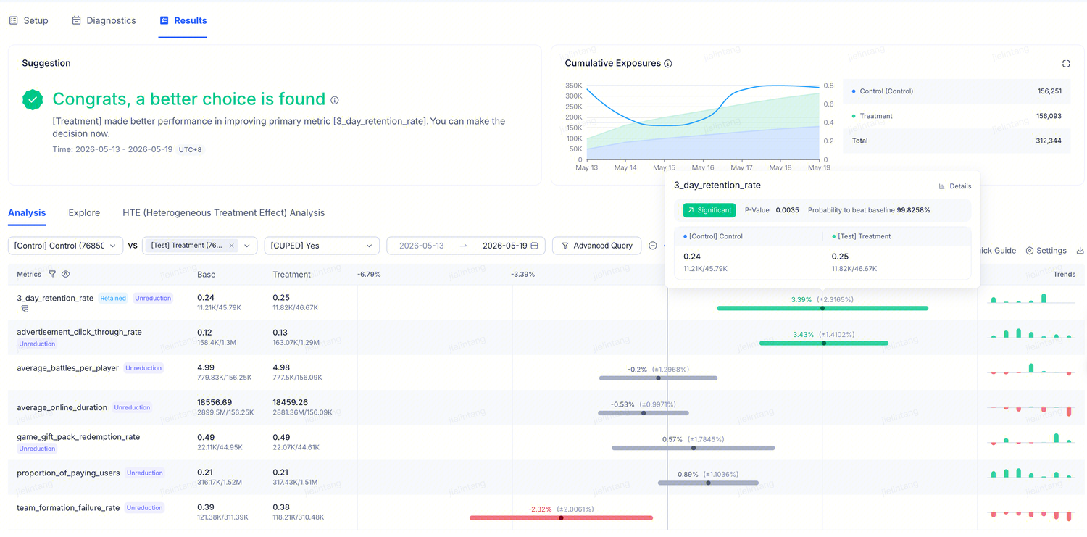Open the [CUPED] Yes dropdown
The image size is (1087, 537).
(x=322, y=246)
